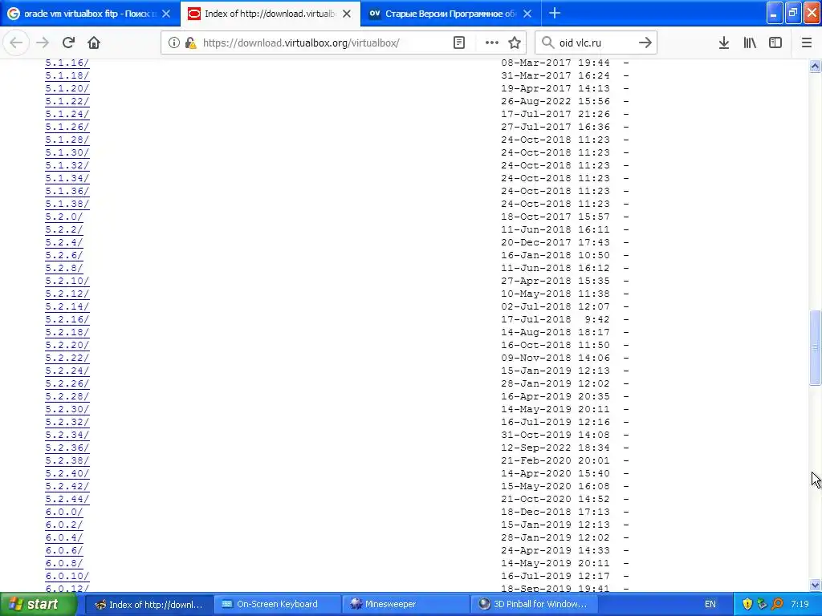Open the 6.0.4/ folder
The height and width of the screenshot is (616, 822).
[x=64, y=537]
